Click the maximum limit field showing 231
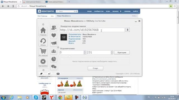179x100 pixels. (99, 52)
